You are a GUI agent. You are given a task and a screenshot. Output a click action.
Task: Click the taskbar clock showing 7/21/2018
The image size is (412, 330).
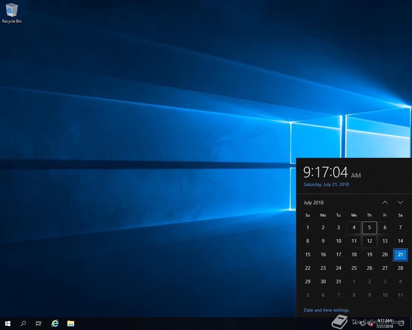(384, 324)
